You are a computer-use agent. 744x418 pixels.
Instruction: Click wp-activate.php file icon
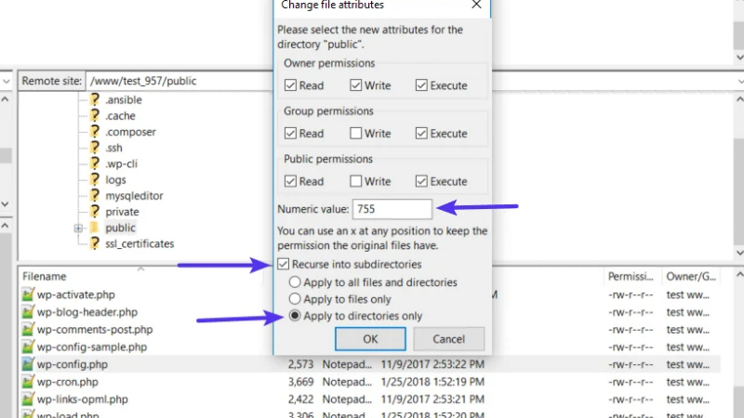coord(28,294)
